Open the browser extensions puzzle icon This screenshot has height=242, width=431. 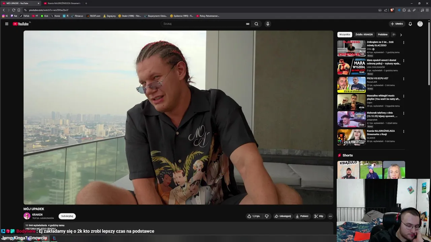pyautogui.click(x=404, y=10)
